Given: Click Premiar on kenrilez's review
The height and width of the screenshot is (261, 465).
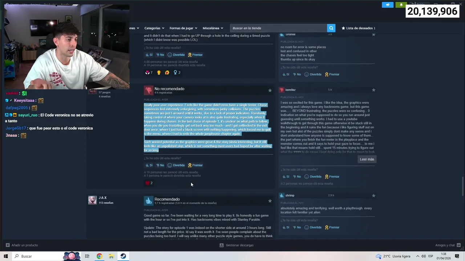Looking at the screenshot, I should tap(332, 177).
